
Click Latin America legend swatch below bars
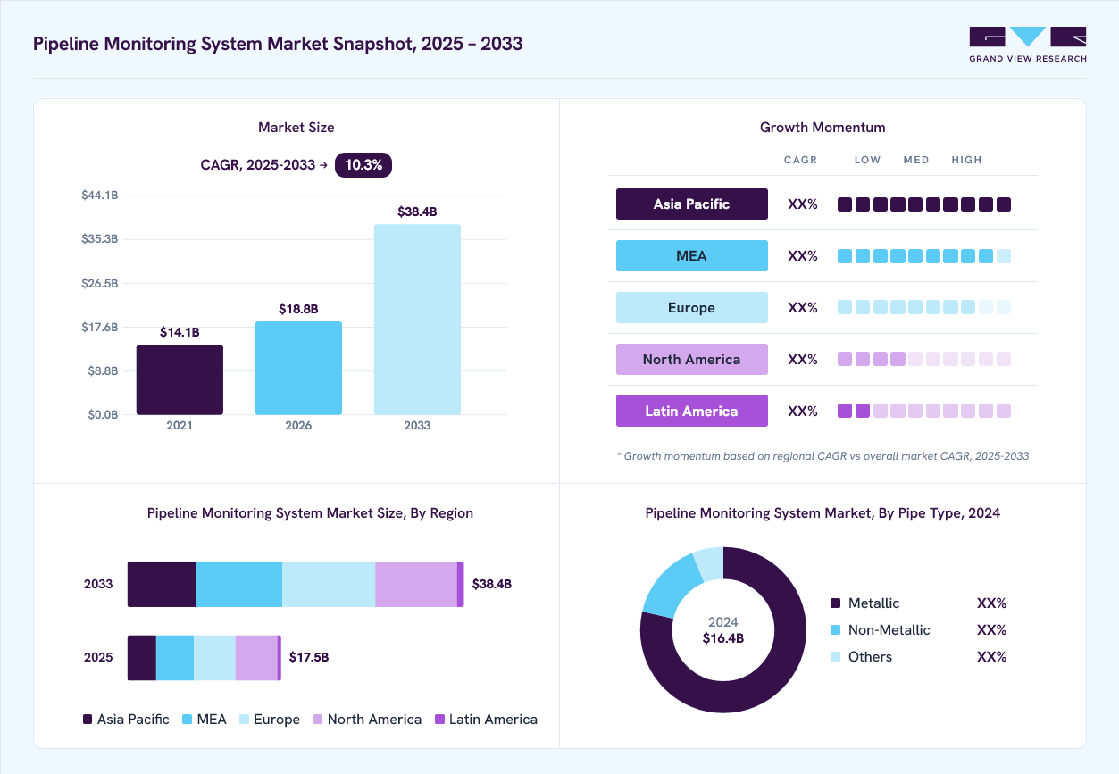pyautogui.click(x=439, y=720)
